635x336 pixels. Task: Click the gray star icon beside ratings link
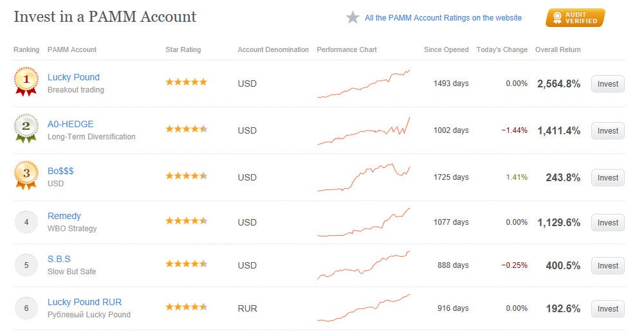(x=353, y=18)
